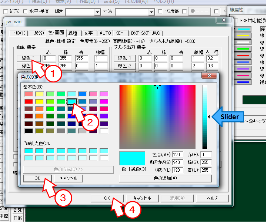Expand the 寸法 dropdown list
Image resolution: width=267 pixels, height=222 pixels.
tap(151, 12)
